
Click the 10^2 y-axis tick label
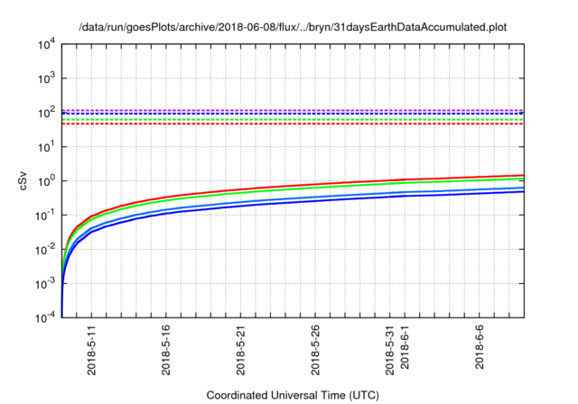pos(46,113)
